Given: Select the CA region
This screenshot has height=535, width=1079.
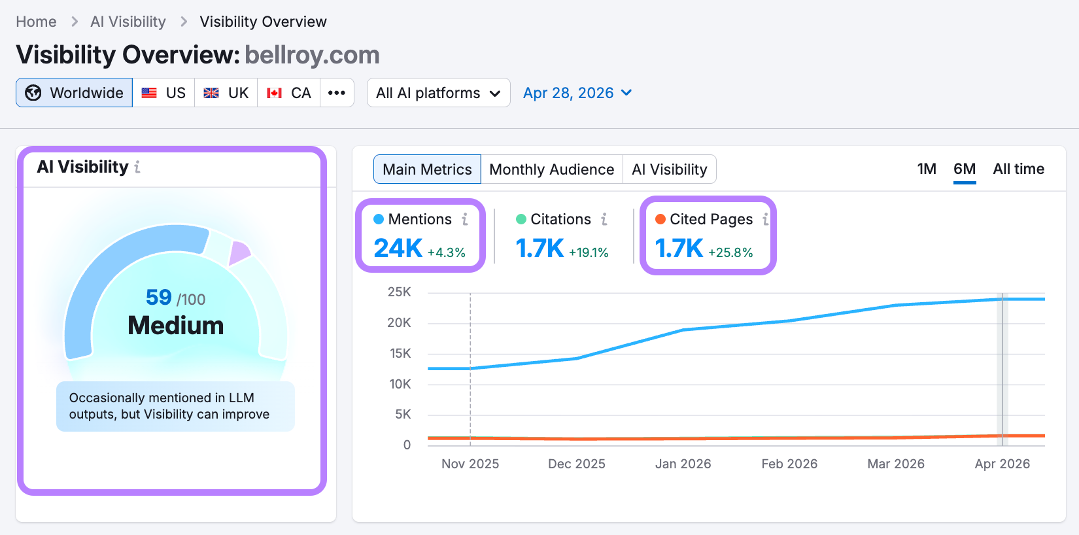Looking at the screenshot, I should click(x=288, y=93).
